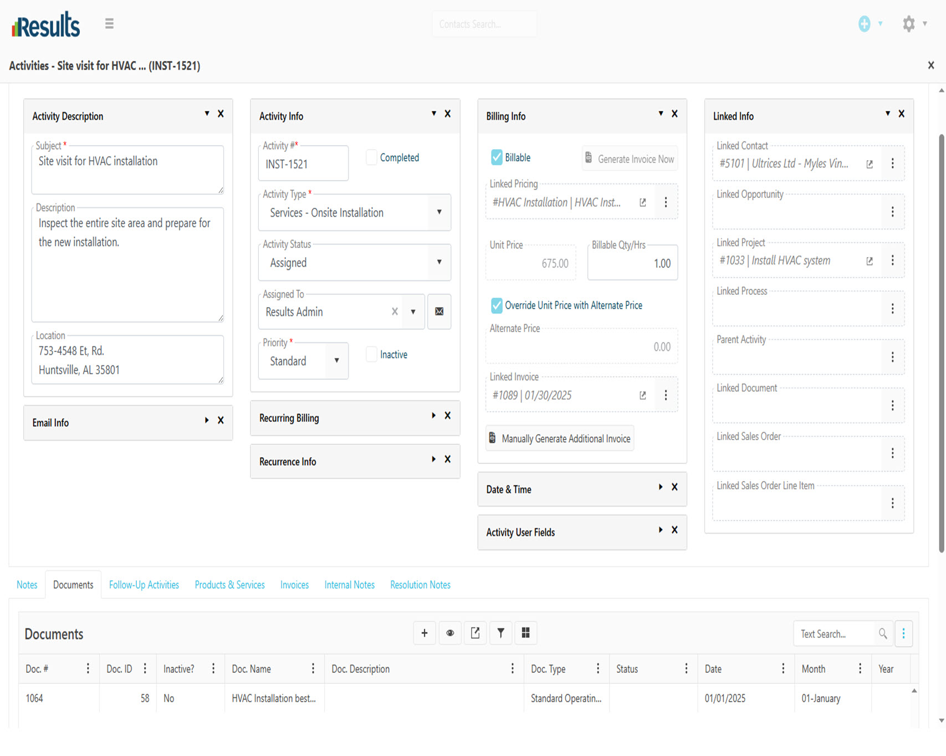The width and height of the screenshot is (946, 756).
Task: Click the email envelope icon beside Assigned To
Action: tap(439, 311)
